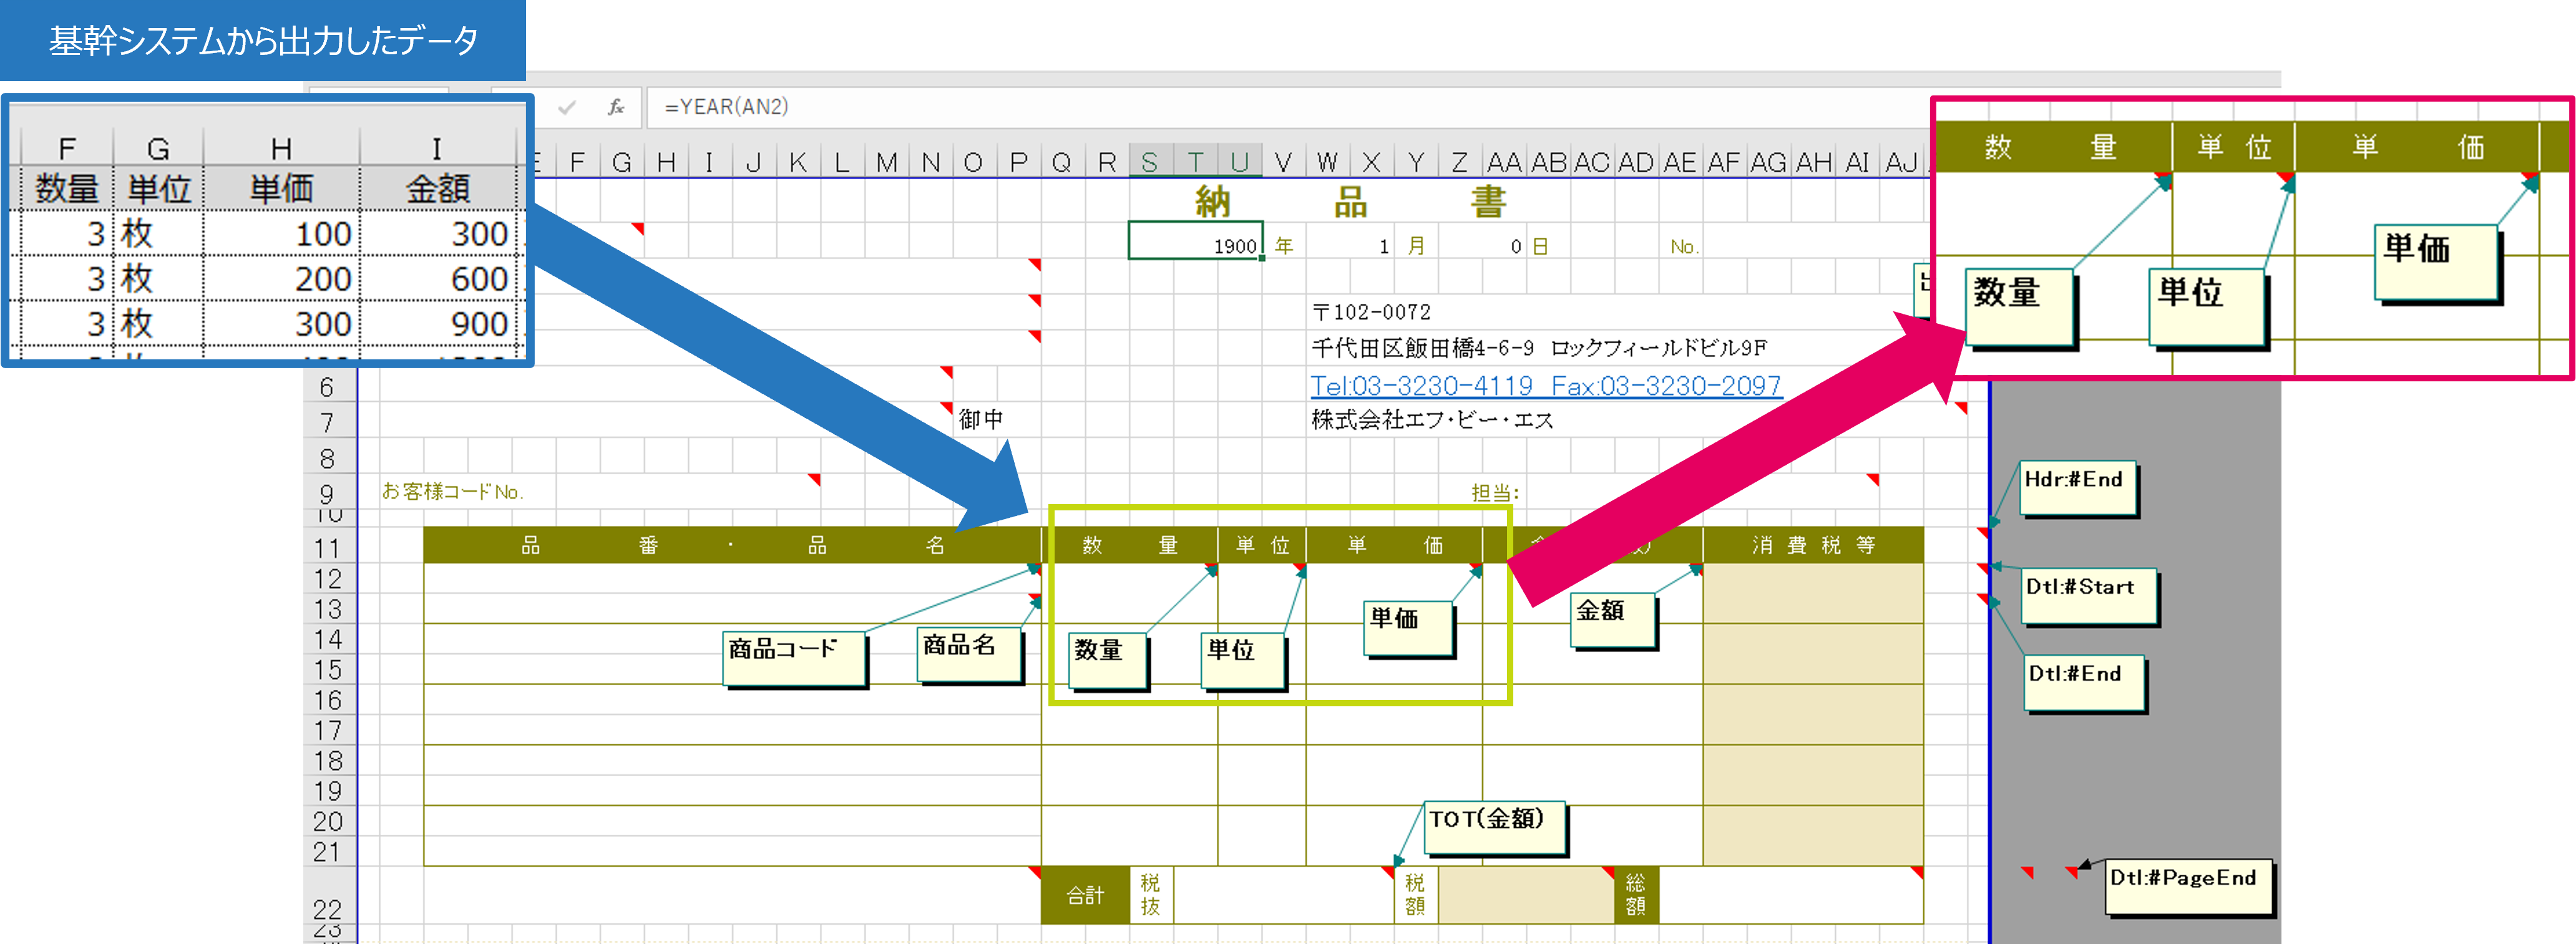Image resolution: width=2576 pixels, height=944 pixels.
Task: Select column header U
Action: pyautogui.click(x=1239, y=161)
